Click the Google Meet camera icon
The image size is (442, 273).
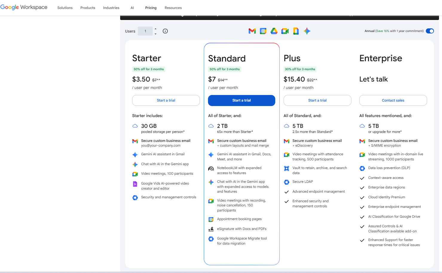point(285,31)
